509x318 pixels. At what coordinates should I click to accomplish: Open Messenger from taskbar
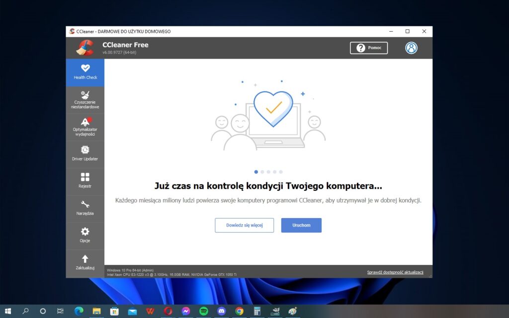click(186, 311)
